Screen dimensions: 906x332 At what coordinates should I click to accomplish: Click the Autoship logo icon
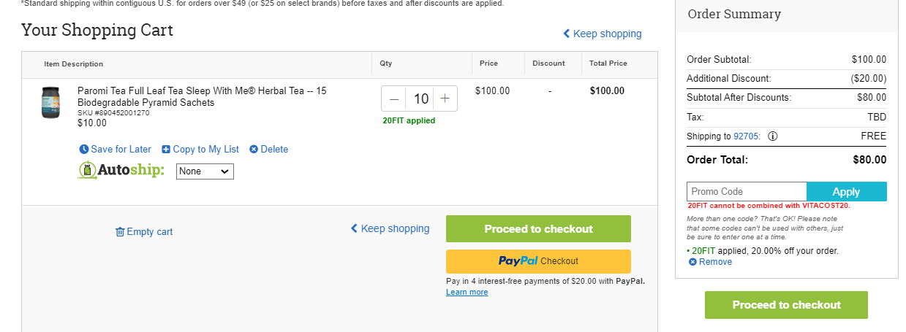point(88,171)
